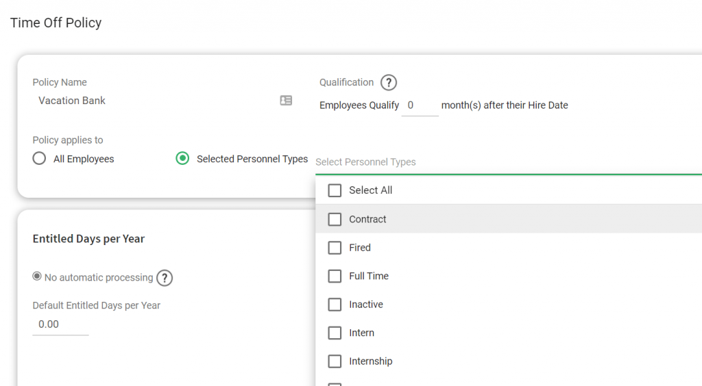Select the All Employees radio button
Viewport: 702px width, 386px height.
39,159
